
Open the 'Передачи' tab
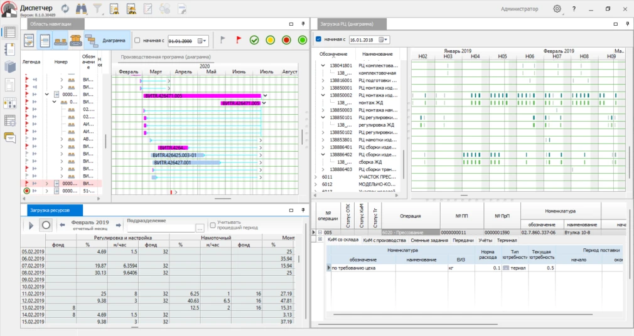(x=463, y=240)
